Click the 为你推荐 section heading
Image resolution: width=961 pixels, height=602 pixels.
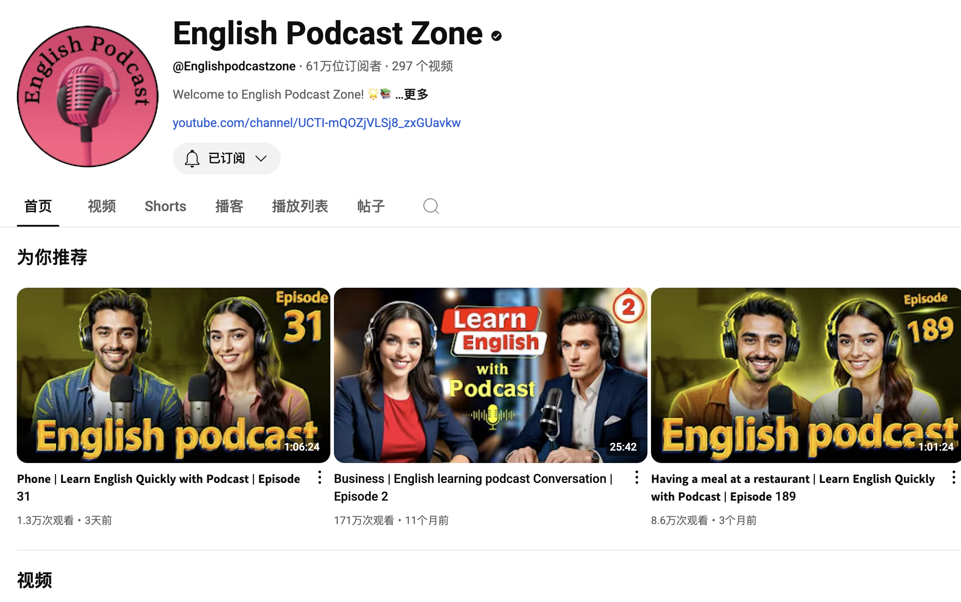(52, 257)
